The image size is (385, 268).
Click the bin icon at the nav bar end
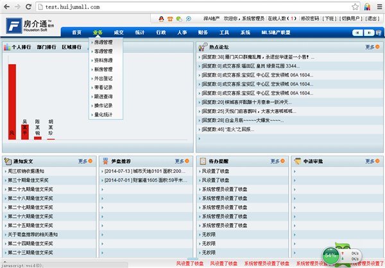pos(379,33)
